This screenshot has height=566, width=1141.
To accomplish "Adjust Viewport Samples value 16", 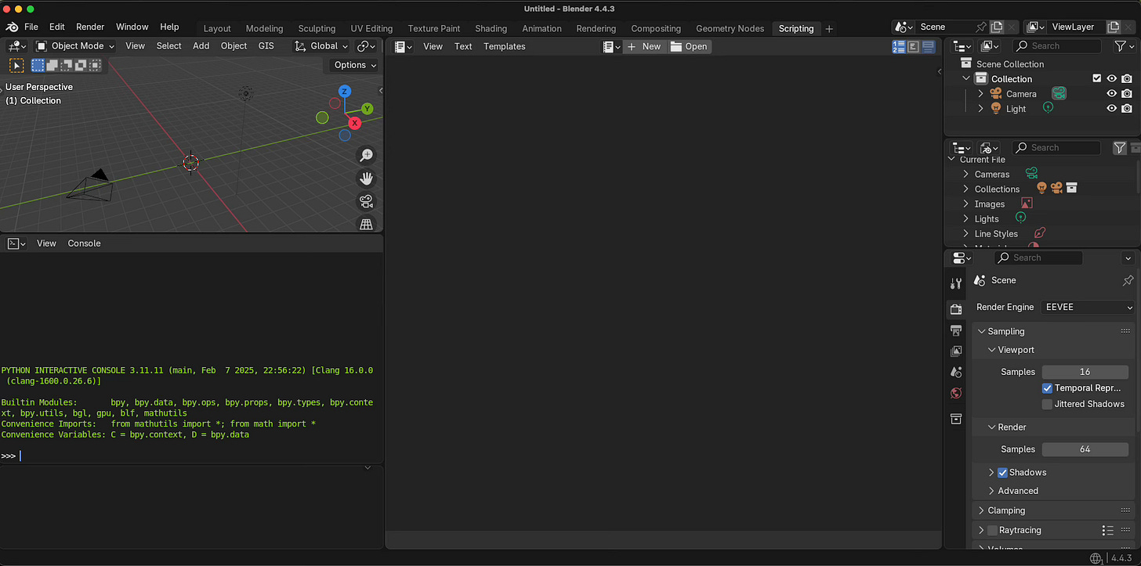I will tap(1085, 371).
